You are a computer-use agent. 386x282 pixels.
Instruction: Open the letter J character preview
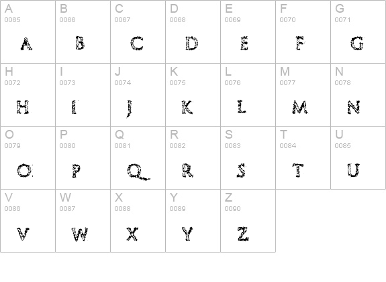(x=130, y=109)
